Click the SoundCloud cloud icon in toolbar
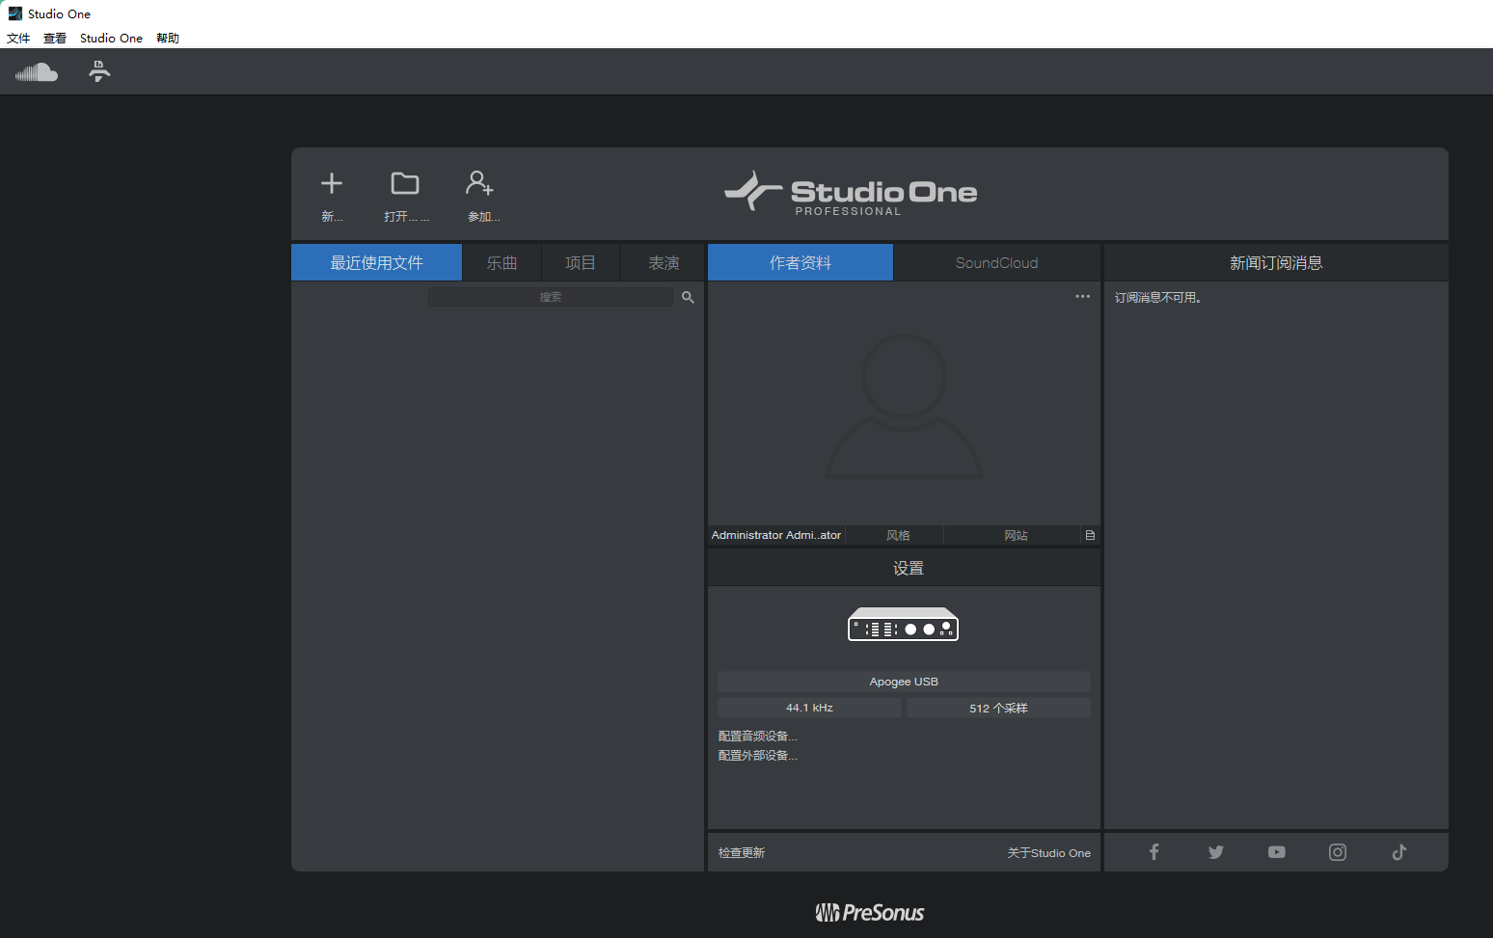Viewport: 1493px width, 938px height. [37, 72]
